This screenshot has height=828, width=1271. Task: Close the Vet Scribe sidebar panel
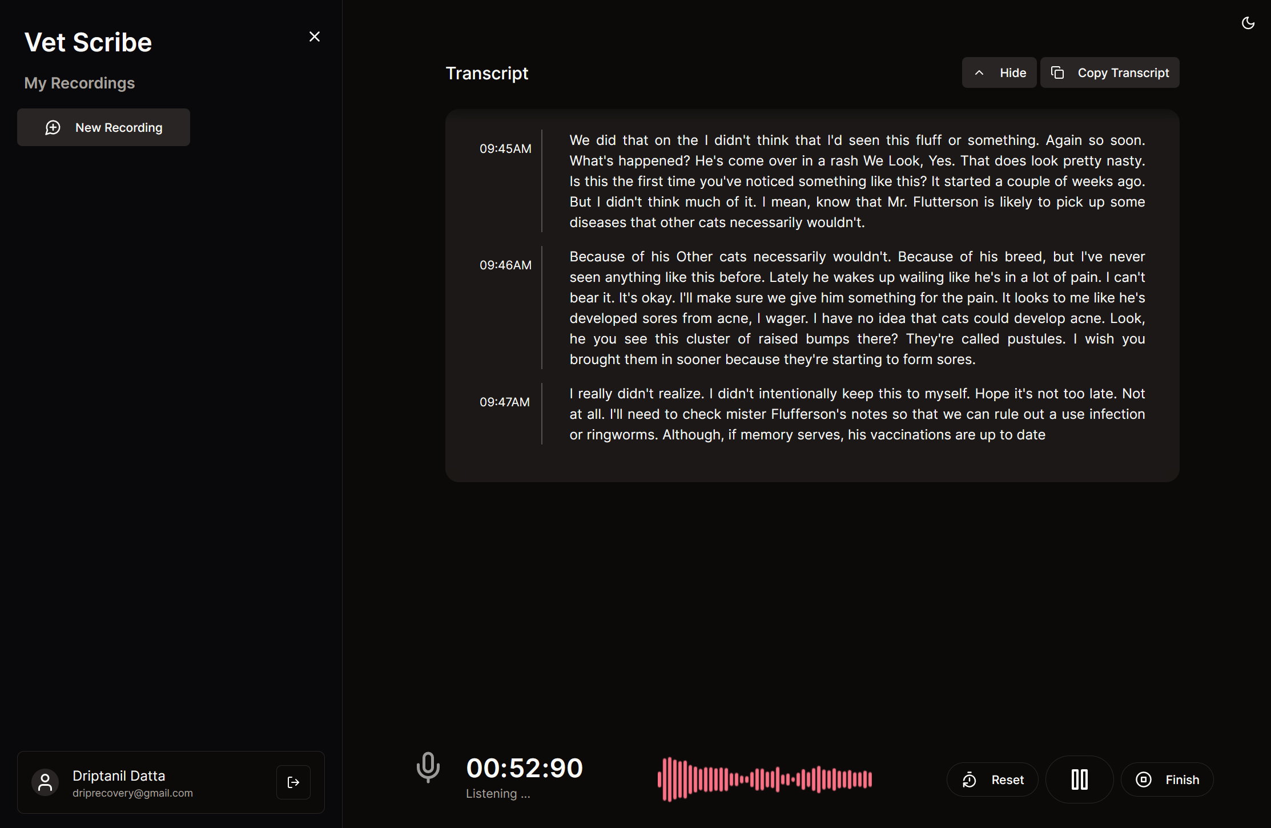(314, 37)
